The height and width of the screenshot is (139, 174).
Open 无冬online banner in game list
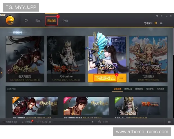pyautogui.click(x=137, y=106)
